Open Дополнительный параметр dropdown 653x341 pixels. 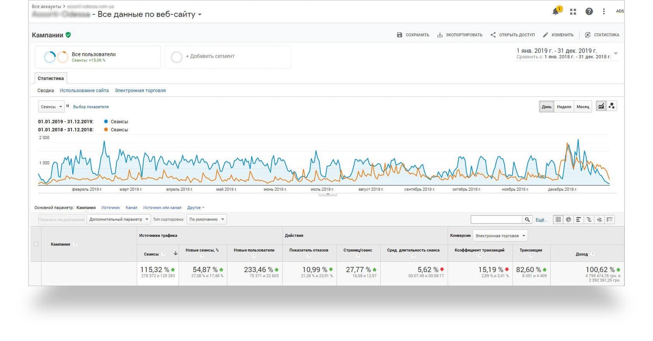pos(119,219)
